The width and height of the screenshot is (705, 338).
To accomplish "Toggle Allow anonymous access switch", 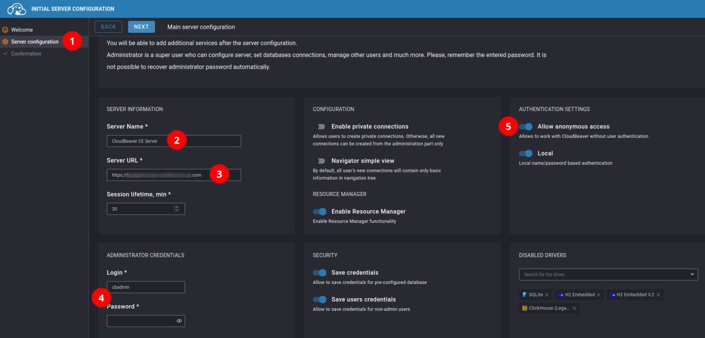I will coord(526,126).
